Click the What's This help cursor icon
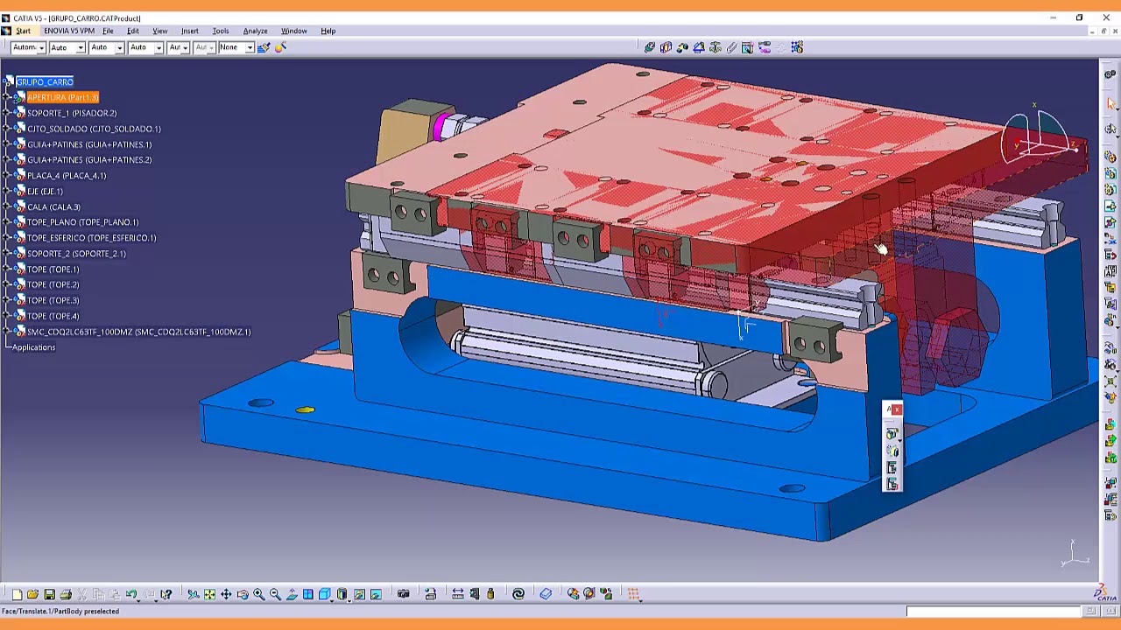Image resolution: width=1121 pixels, height=630 pixels. (x=166, y=594)
